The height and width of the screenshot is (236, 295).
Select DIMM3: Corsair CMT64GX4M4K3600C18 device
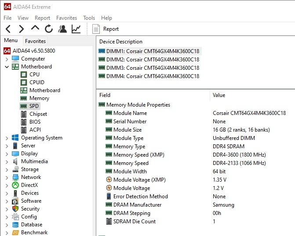tap(149, 68)
